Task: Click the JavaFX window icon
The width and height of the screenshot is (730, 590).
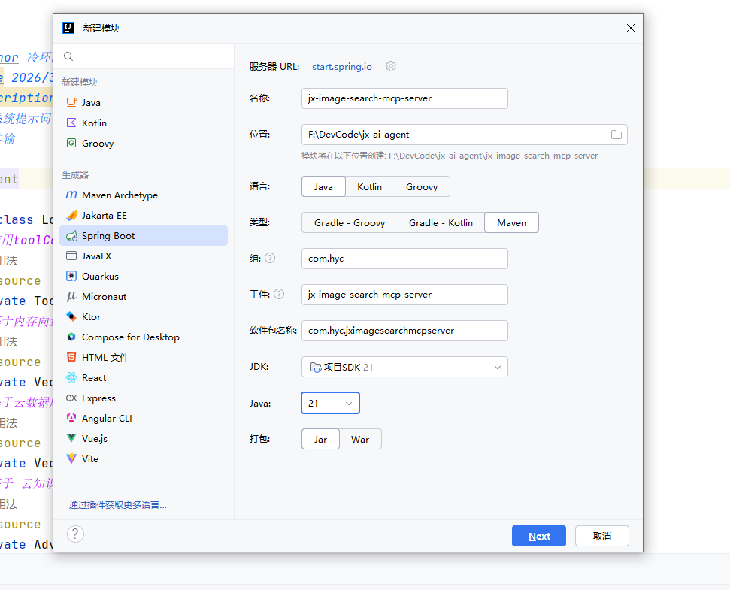Action: pyautogui.click(x=71, y=256)
